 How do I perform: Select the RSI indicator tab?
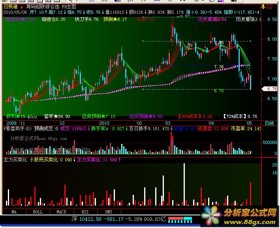85,212
